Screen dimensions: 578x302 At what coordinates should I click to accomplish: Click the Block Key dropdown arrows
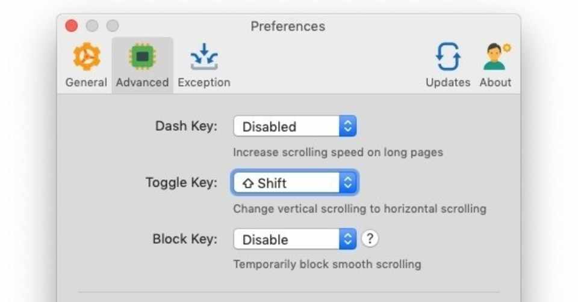(347, 240)
